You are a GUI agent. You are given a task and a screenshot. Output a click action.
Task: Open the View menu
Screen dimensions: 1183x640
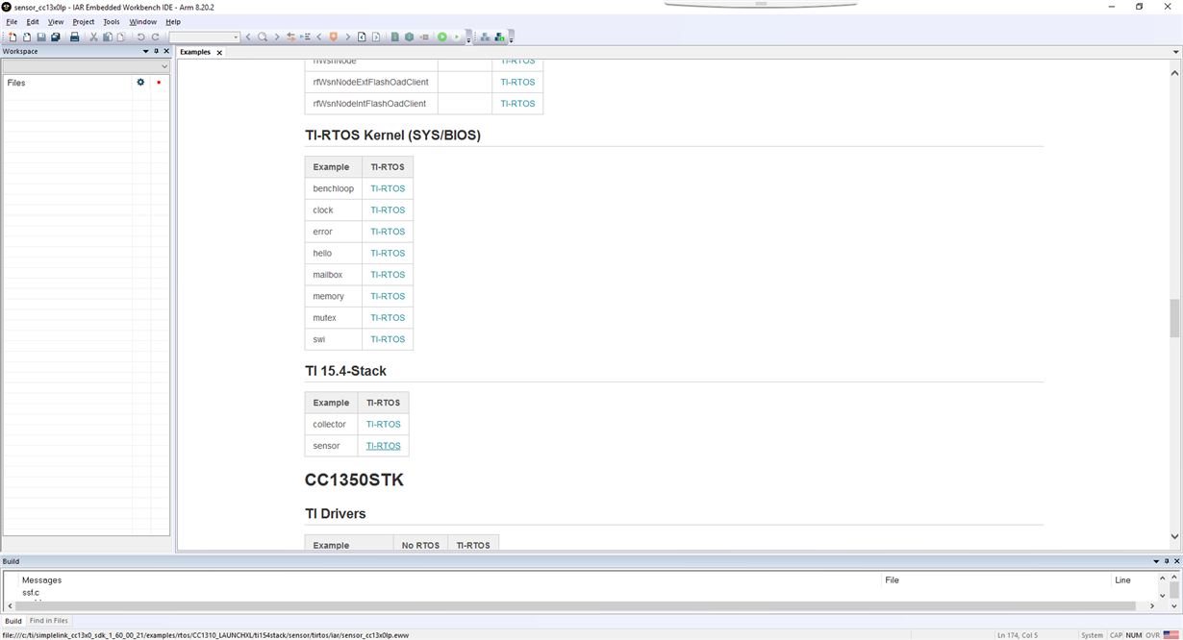click(56, 21)
